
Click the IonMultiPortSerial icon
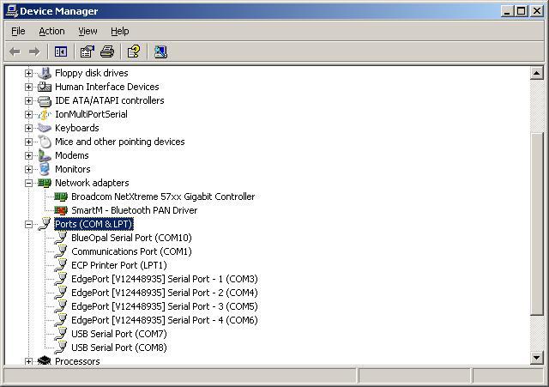pos(45,114)
